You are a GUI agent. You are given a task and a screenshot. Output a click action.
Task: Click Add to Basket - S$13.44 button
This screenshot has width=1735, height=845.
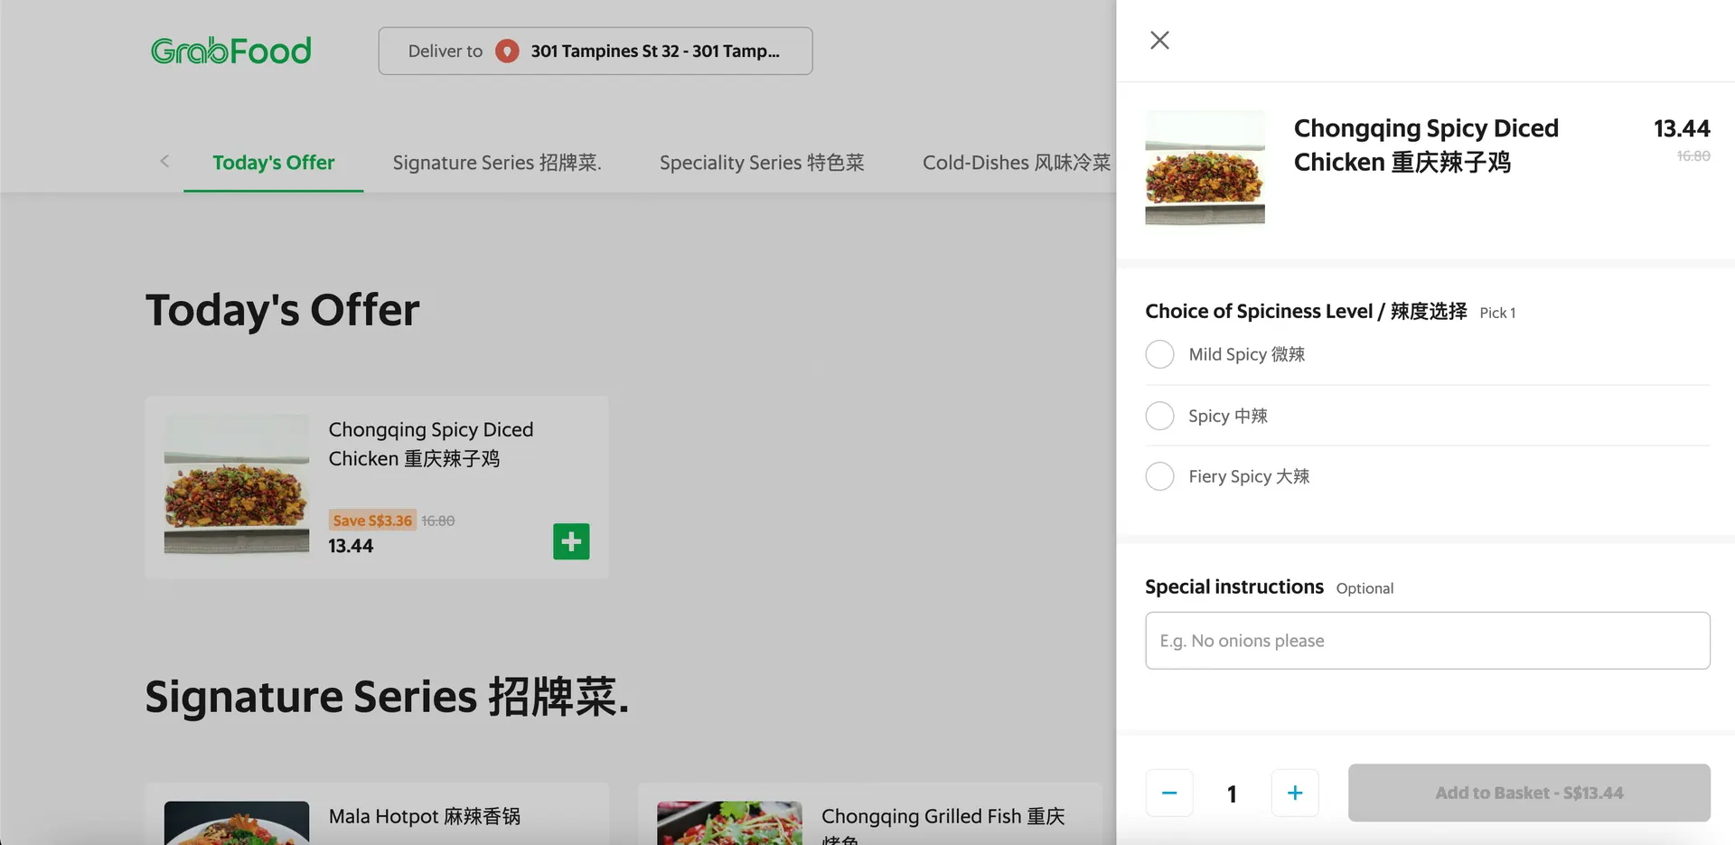(x=1529, y=793)
